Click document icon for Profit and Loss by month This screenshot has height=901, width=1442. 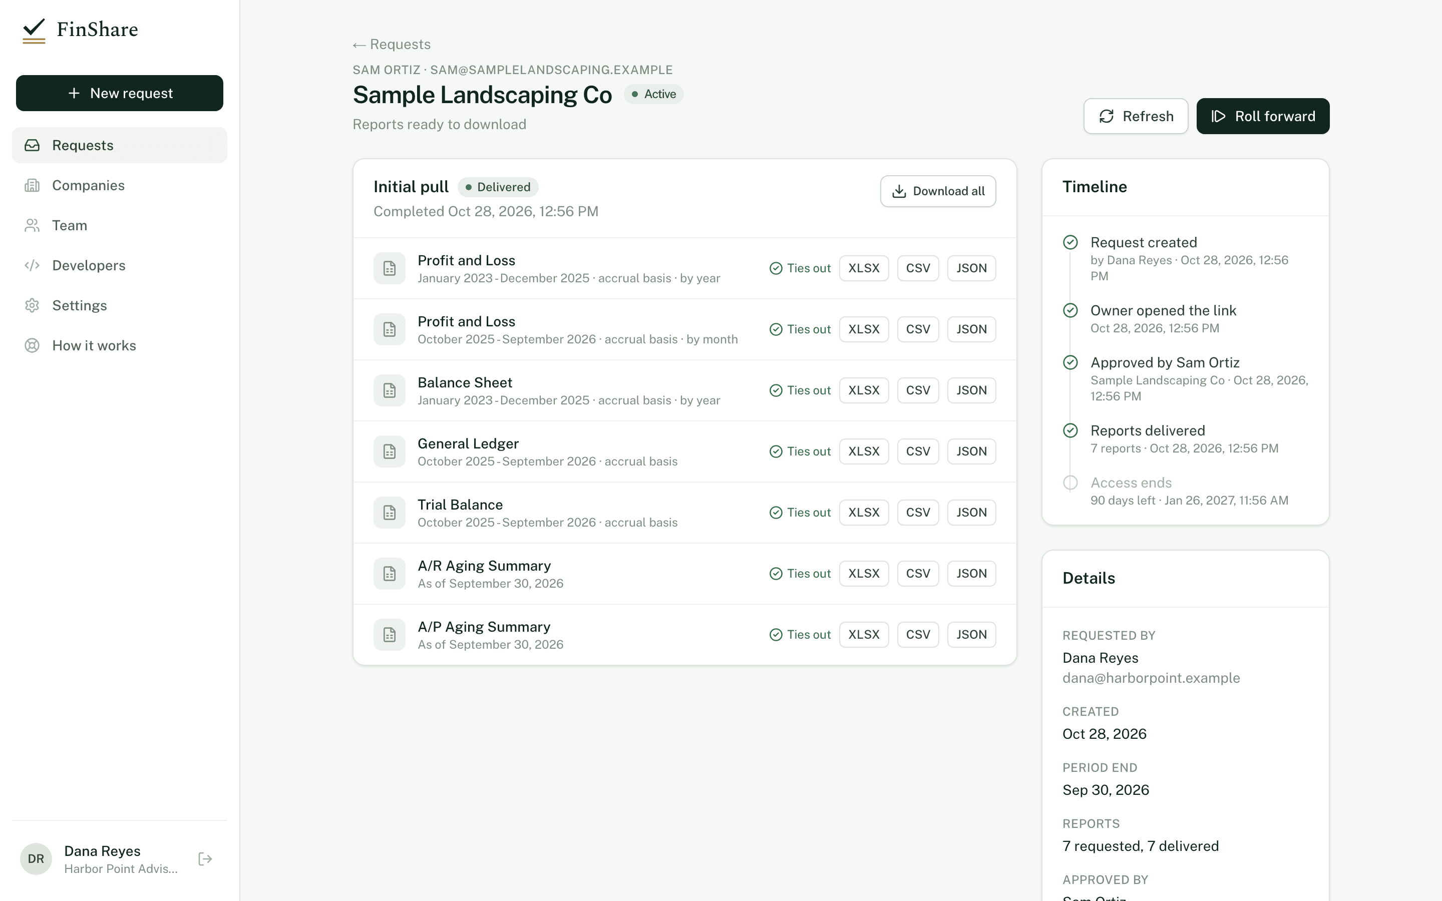[390, 329]
